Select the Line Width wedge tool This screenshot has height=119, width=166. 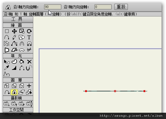pyautogui.click(x=14, y=68)
